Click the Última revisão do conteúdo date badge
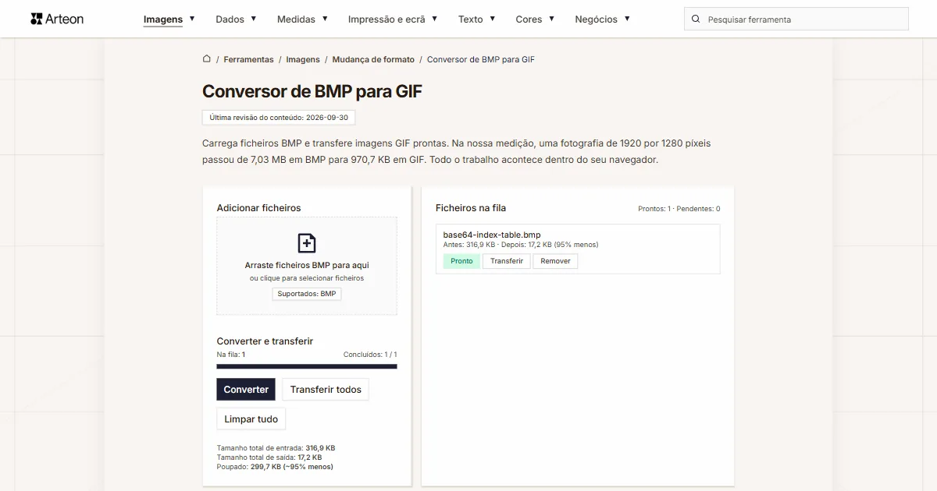937x491 pixels. [279, 118]
